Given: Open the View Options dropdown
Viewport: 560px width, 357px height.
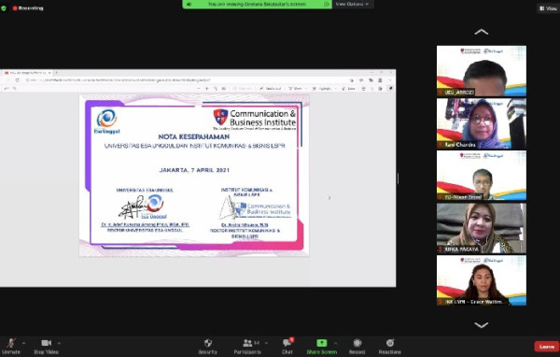Looking at the screenshot, I should (x=352, y=4).
